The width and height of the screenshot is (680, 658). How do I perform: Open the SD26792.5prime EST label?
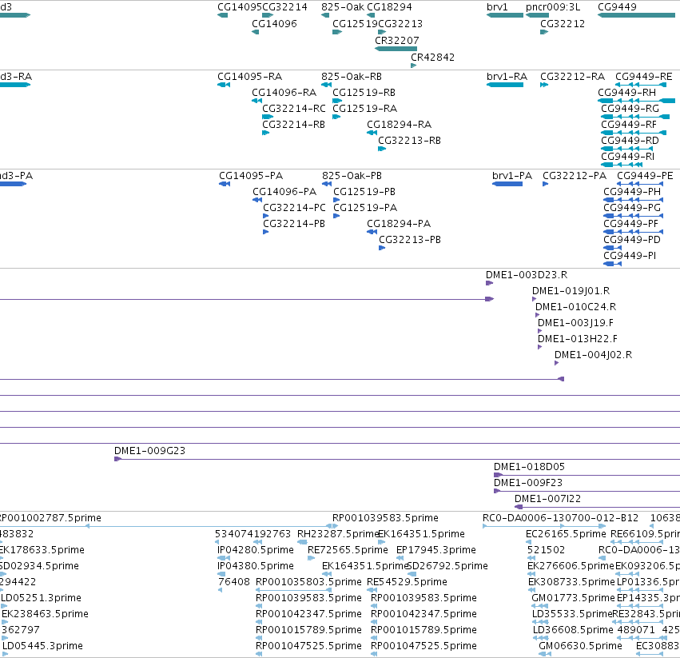pyautogui.click(x=447, y=566)
